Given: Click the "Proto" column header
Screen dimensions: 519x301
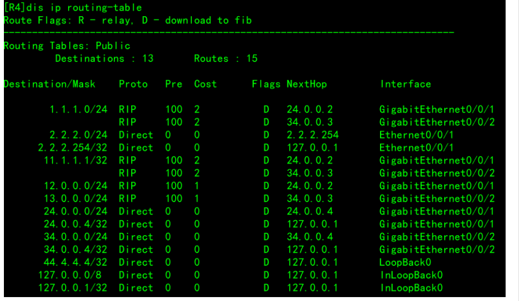Looking at the screenshot, I should pos(133,84).
